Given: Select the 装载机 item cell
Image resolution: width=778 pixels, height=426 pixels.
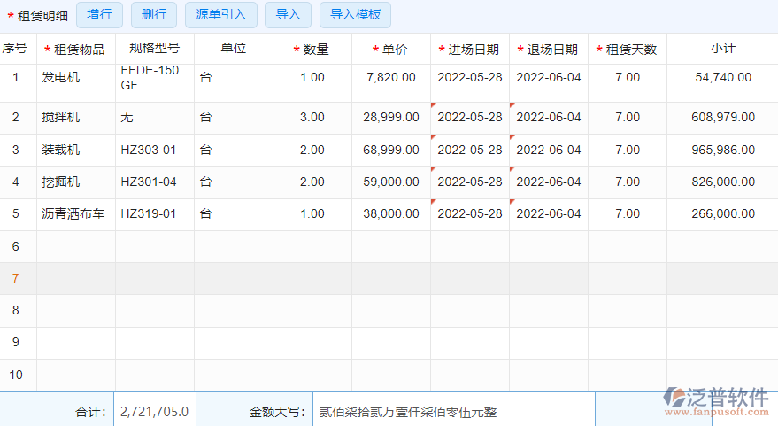Looking at the screenshot, I should [76, 150].
